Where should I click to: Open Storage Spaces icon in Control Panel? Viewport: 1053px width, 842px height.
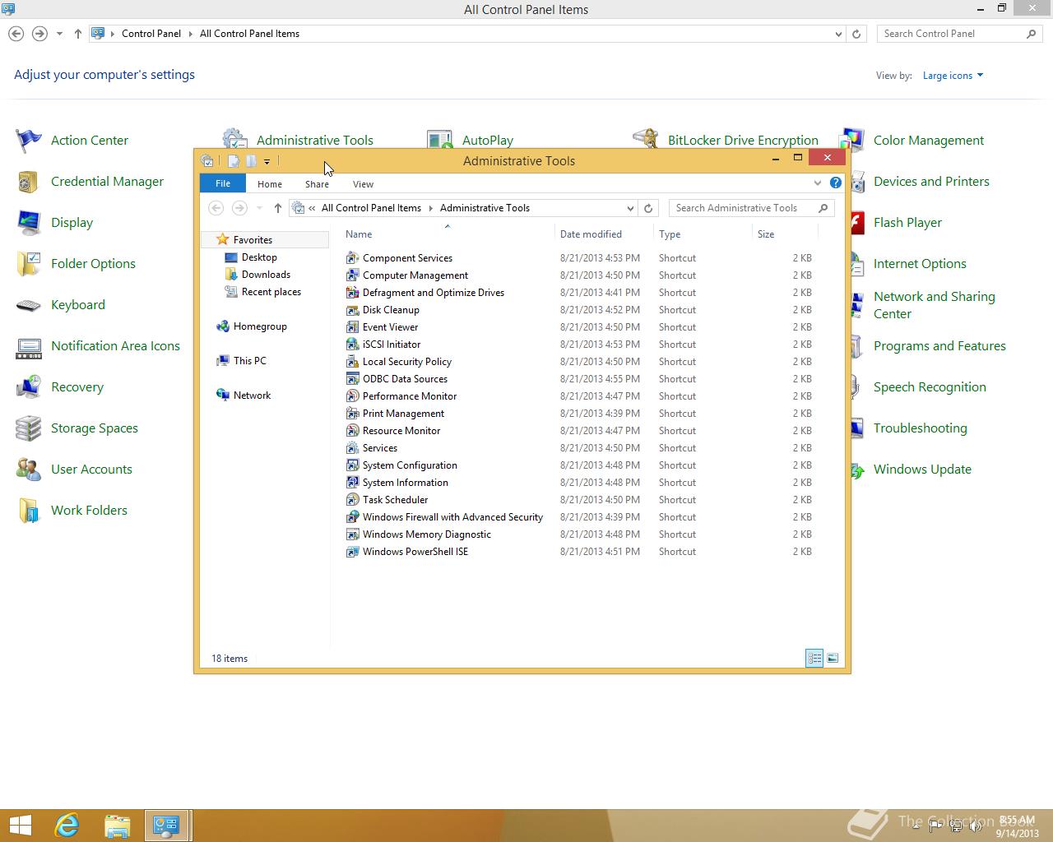click(29, 428)
